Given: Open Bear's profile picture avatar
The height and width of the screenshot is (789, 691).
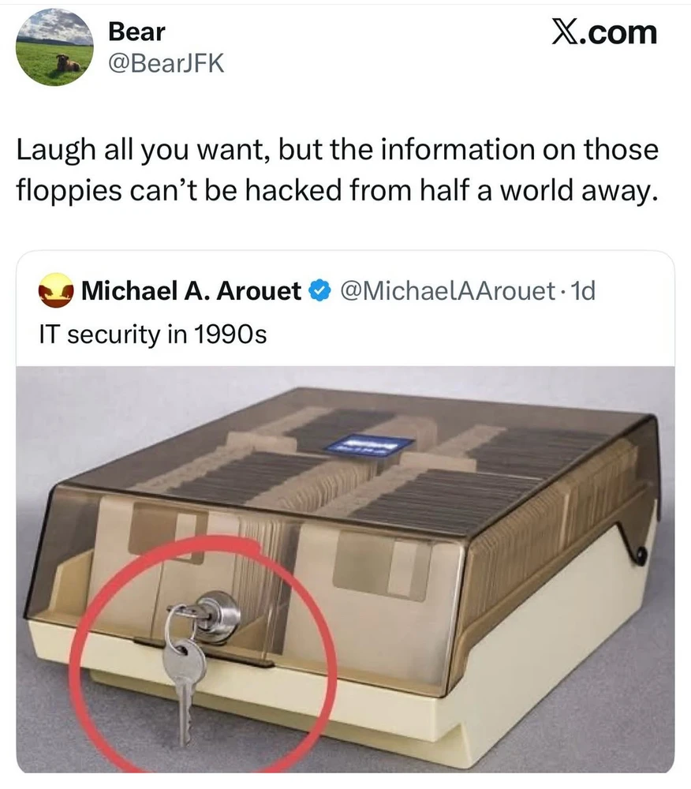Looking at the screenshot, I should (54, 48).
